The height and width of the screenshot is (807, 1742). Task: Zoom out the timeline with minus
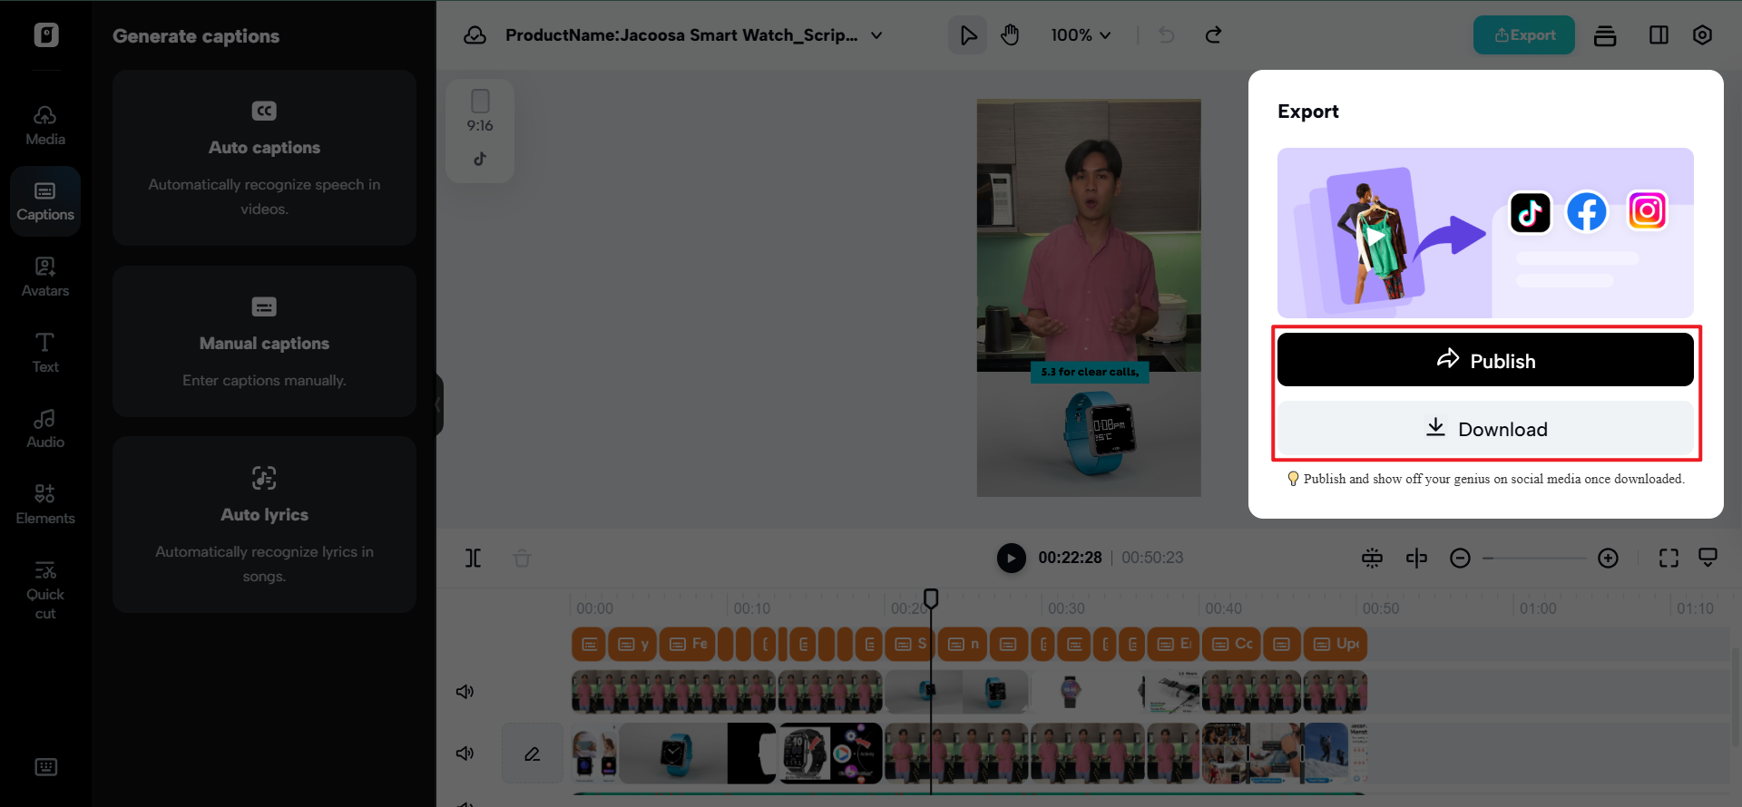[x=1460, y=559]
